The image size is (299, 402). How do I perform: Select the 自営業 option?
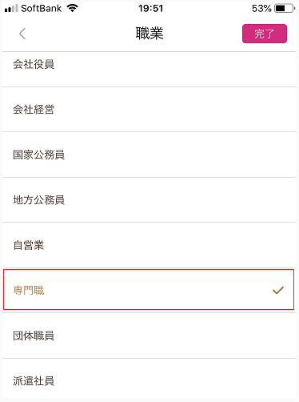149,245
